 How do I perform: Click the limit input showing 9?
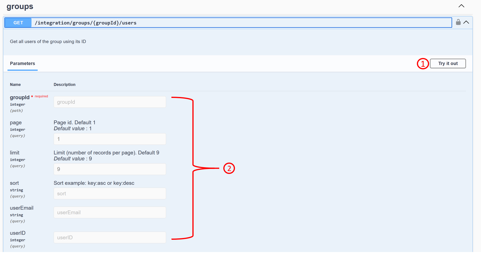110,169
